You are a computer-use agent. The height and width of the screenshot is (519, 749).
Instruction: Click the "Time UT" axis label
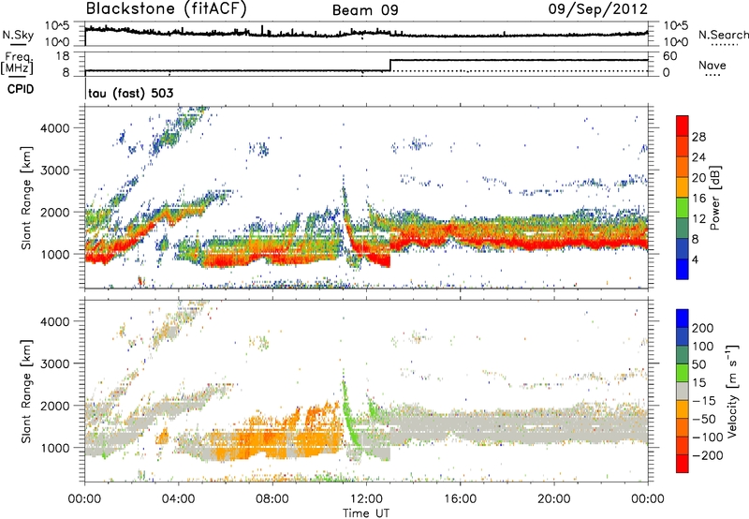point(366,513)
